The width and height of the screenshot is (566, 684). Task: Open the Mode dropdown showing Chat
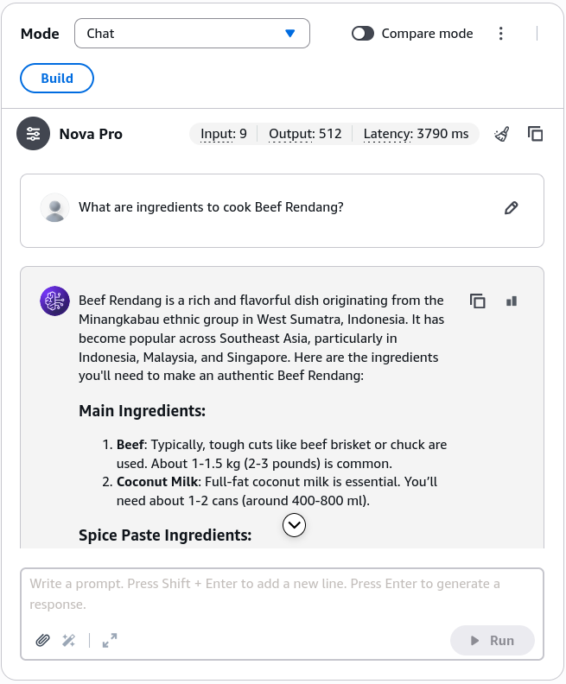pyautogui.click(x=192, y=33)
